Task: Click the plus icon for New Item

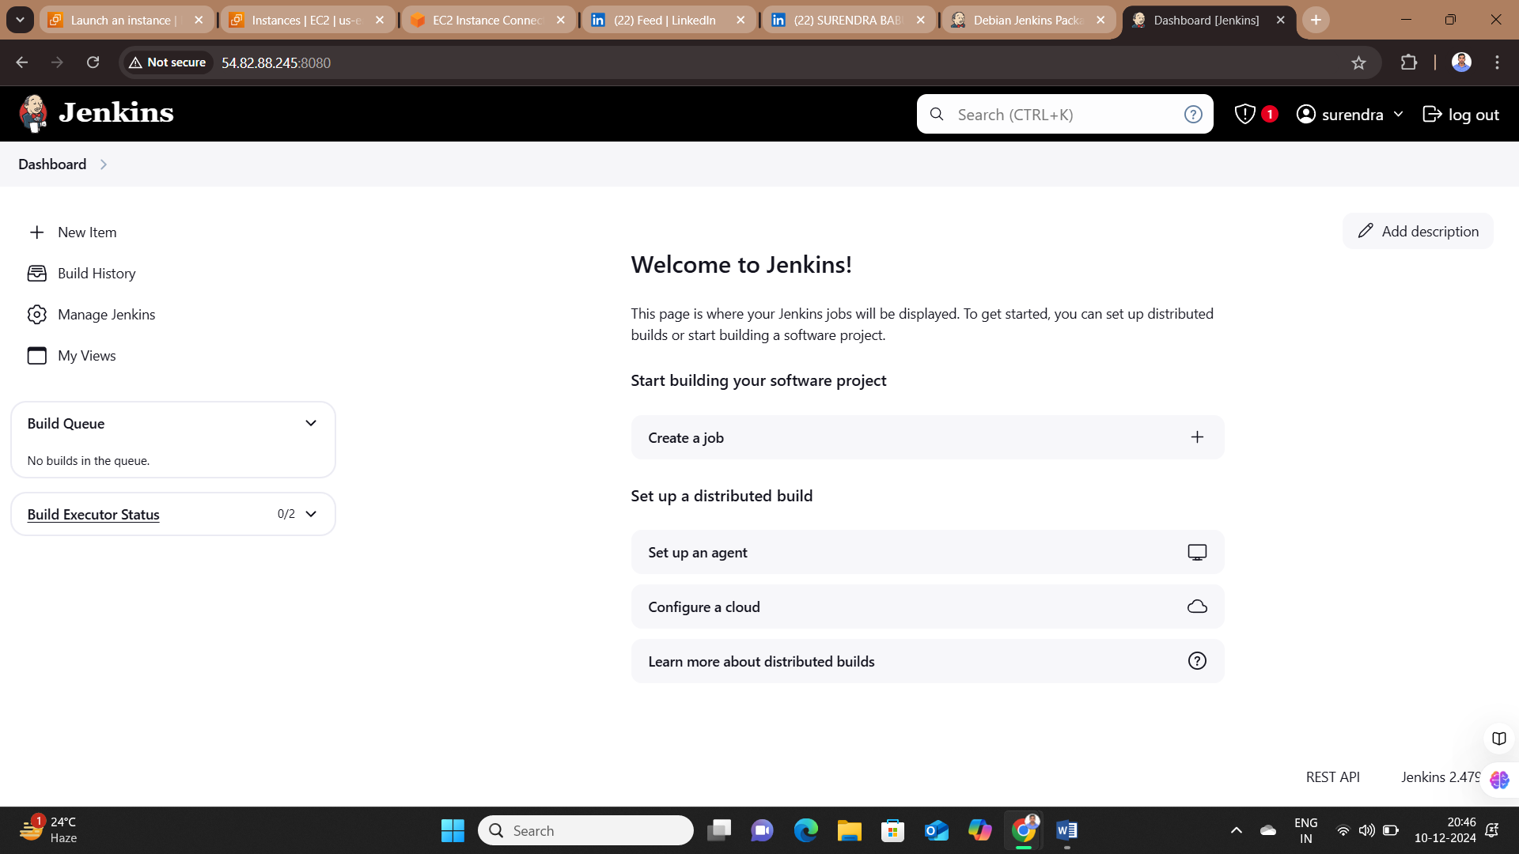Action: (36, 232)
